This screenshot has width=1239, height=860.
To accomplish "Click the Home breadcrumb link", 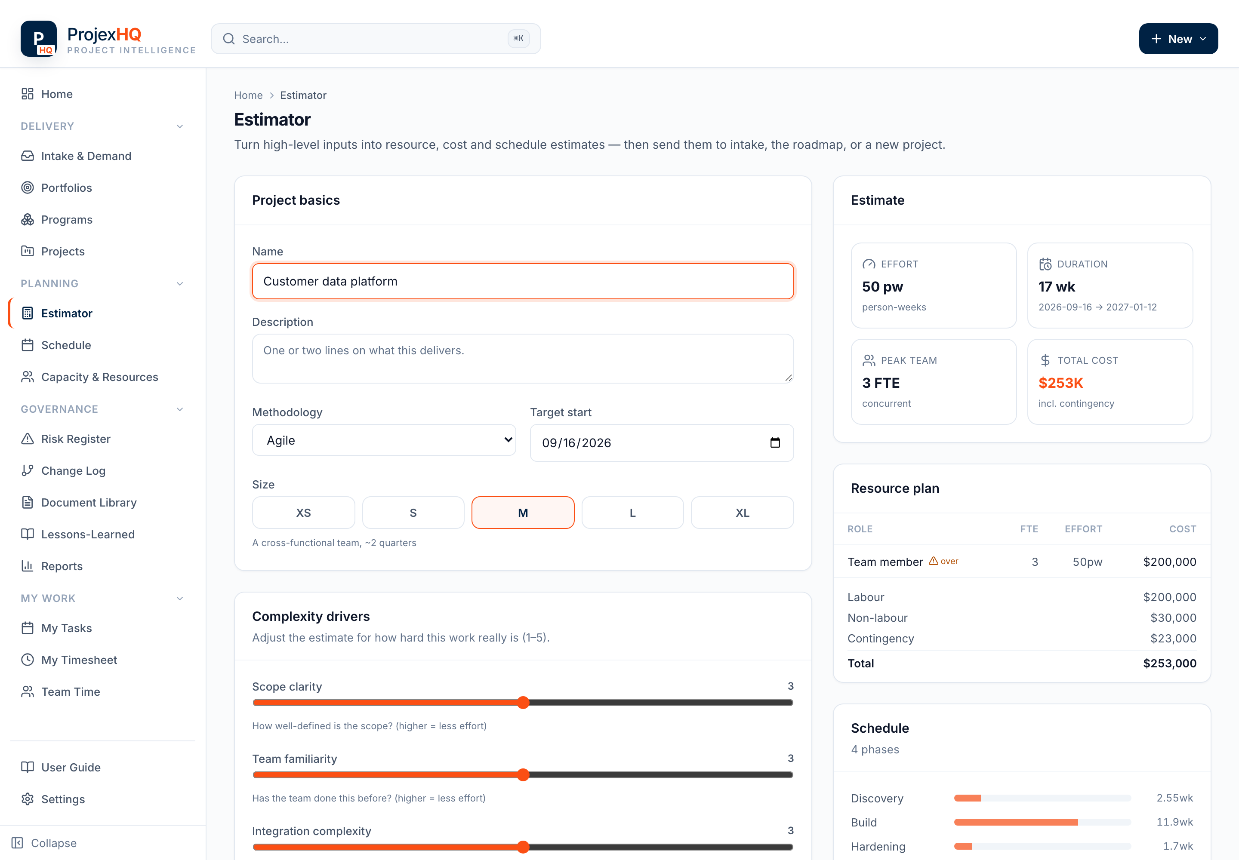I will (x=248, y=95).
